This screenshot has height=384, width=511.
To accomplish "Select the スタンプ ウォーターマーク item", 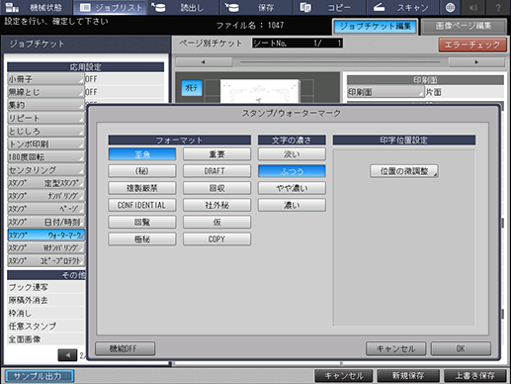I will [45, 235].
